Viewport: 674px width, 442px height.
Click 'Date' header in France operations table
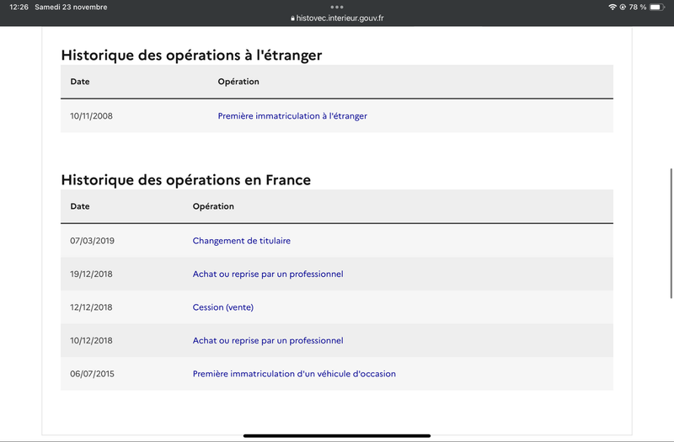click(x=80, y=206)
